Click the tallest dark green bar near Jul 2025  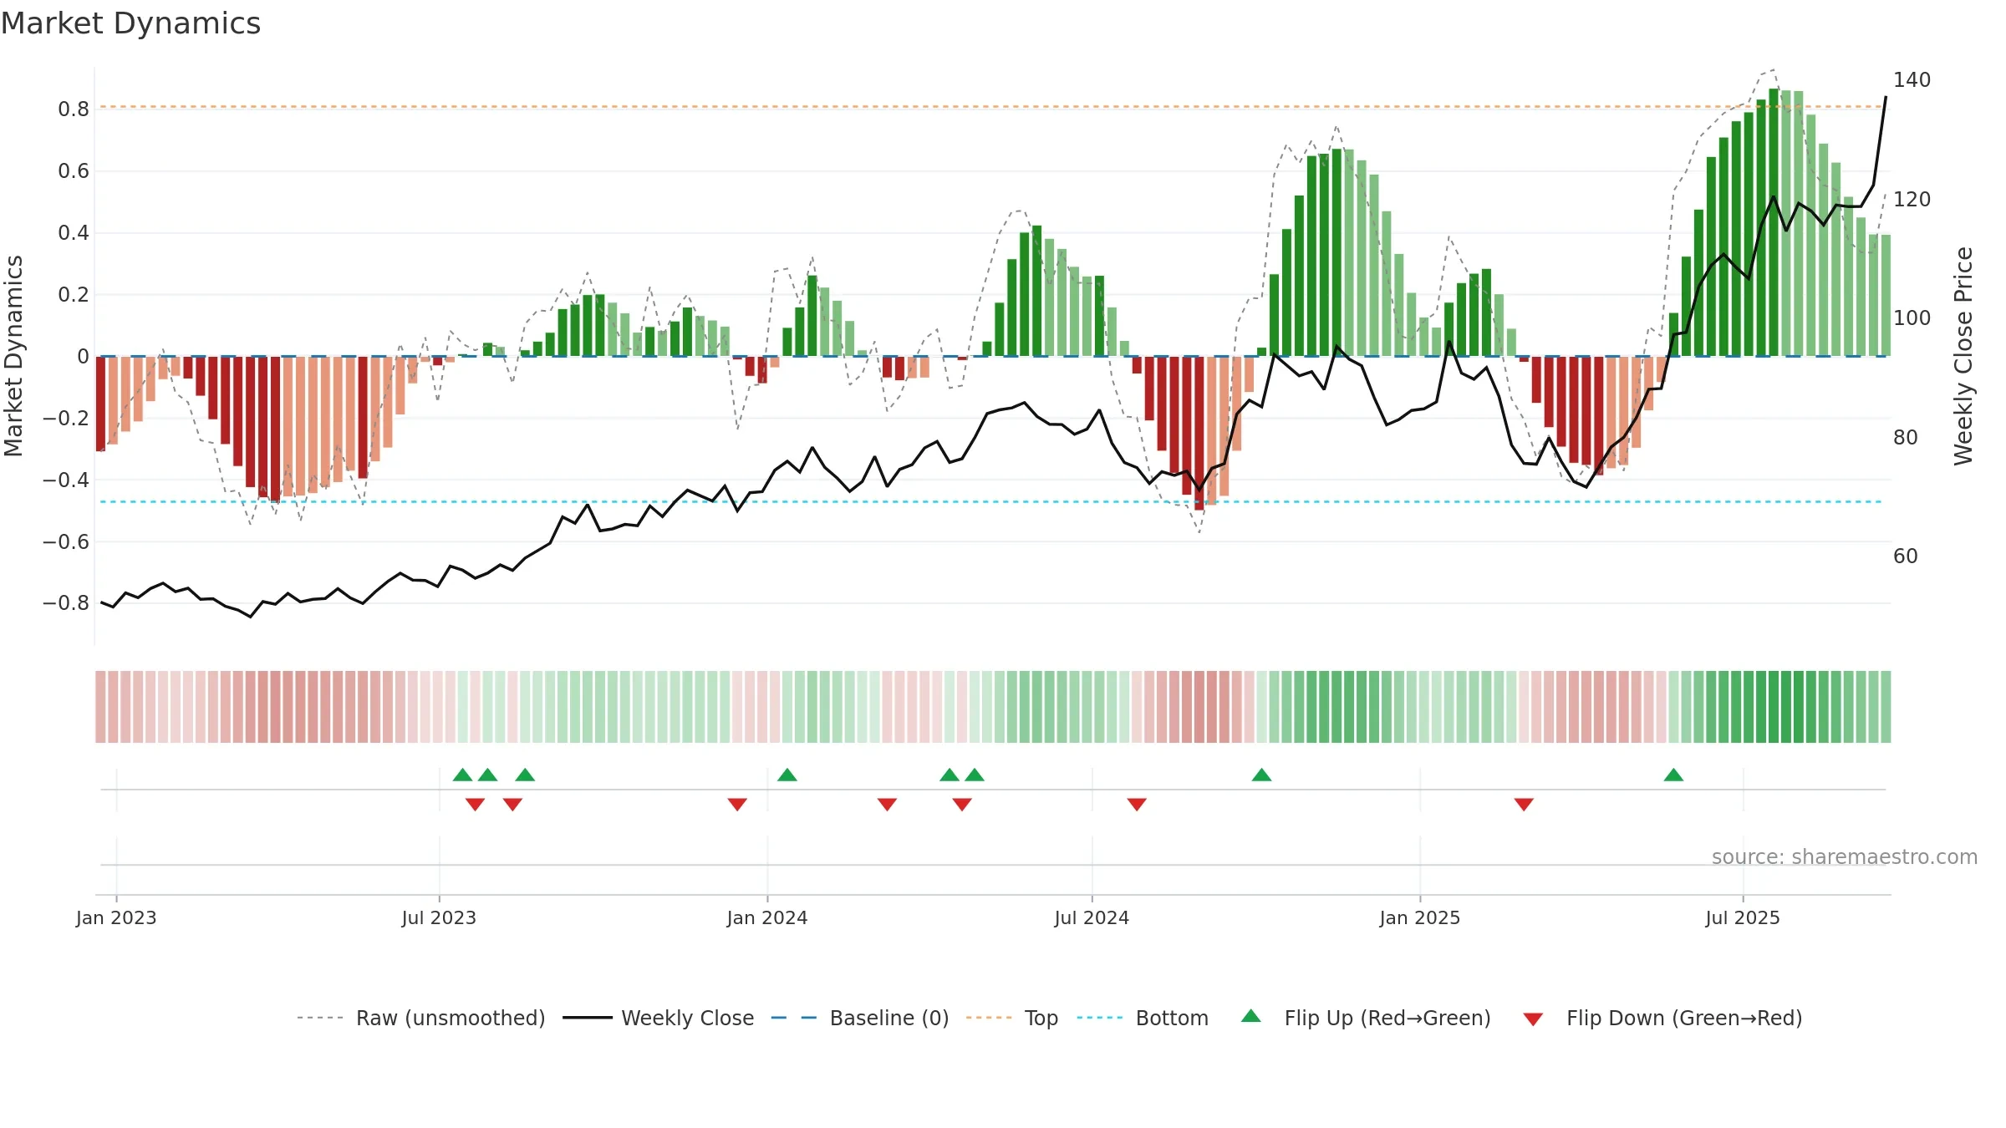1774,222
